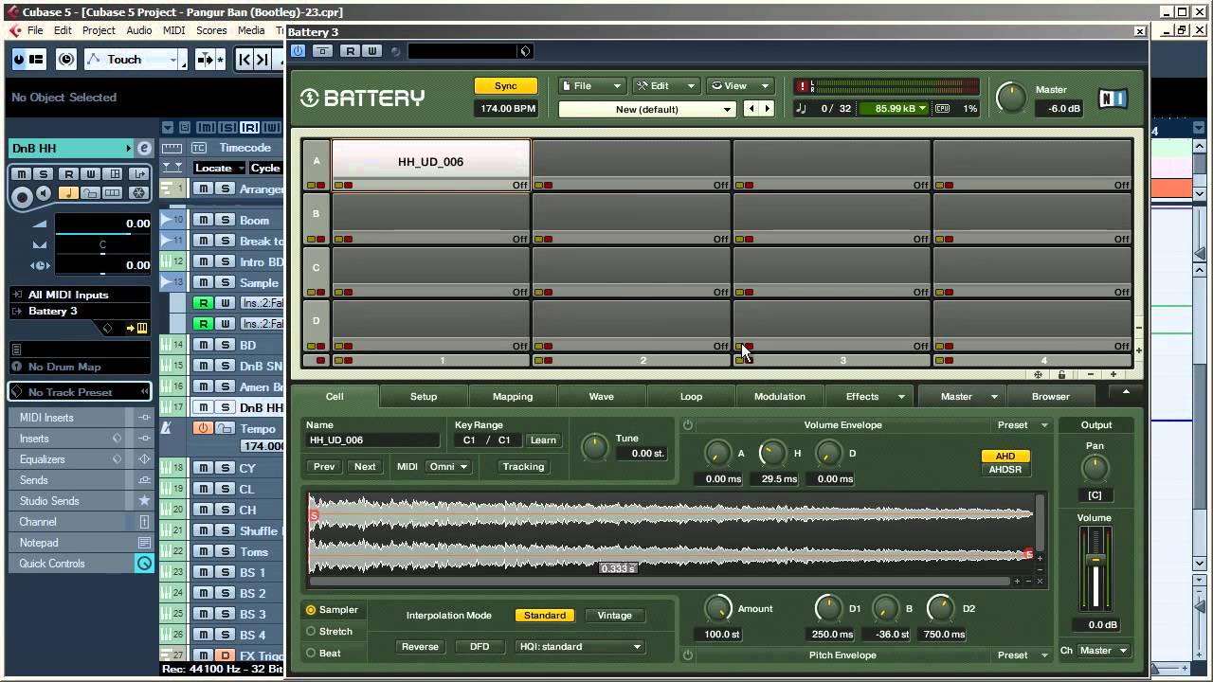Click the DFD button

[480, 647]
